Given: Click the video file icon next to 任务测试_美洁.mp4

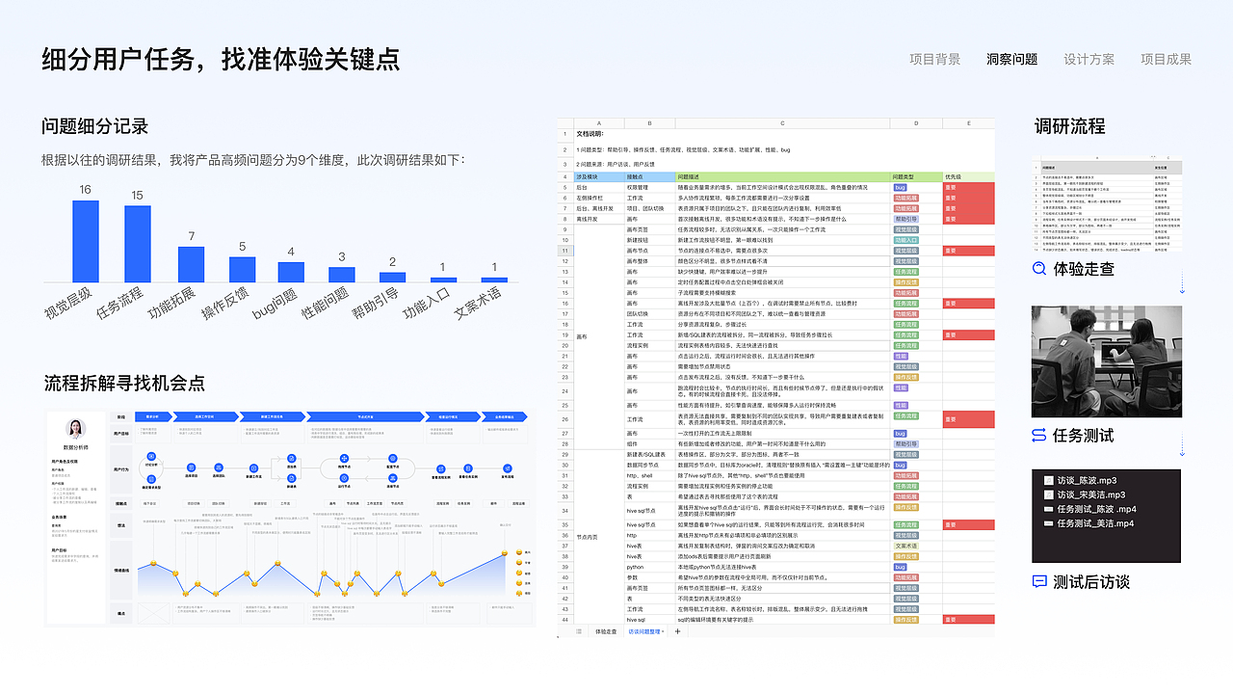Looking at the screenshot, I should [x=1048, y=523].
